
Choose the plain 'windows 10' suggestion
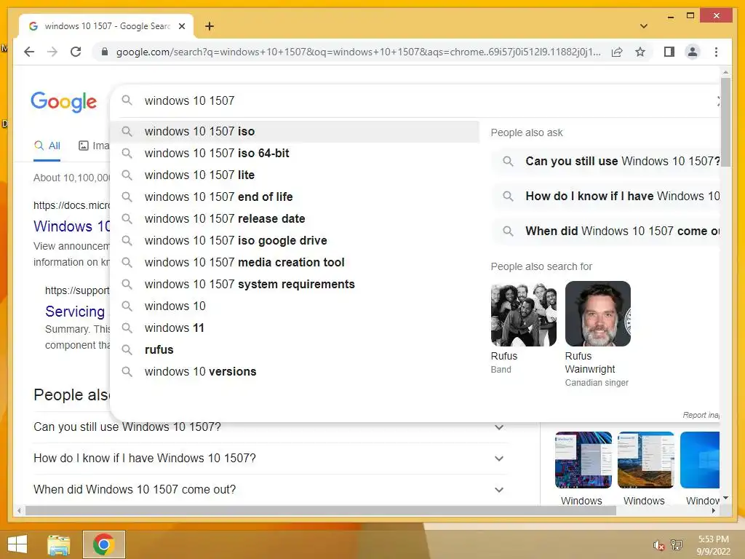(x=295, y=306)
